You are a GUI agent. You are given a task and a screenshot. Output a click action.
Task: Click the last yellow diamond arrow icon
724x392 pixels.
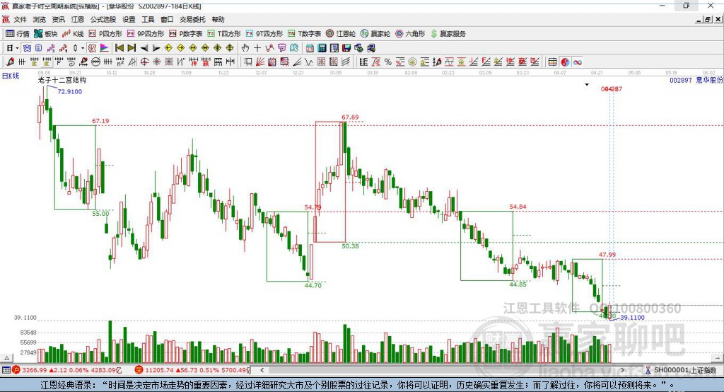[230, 48]
